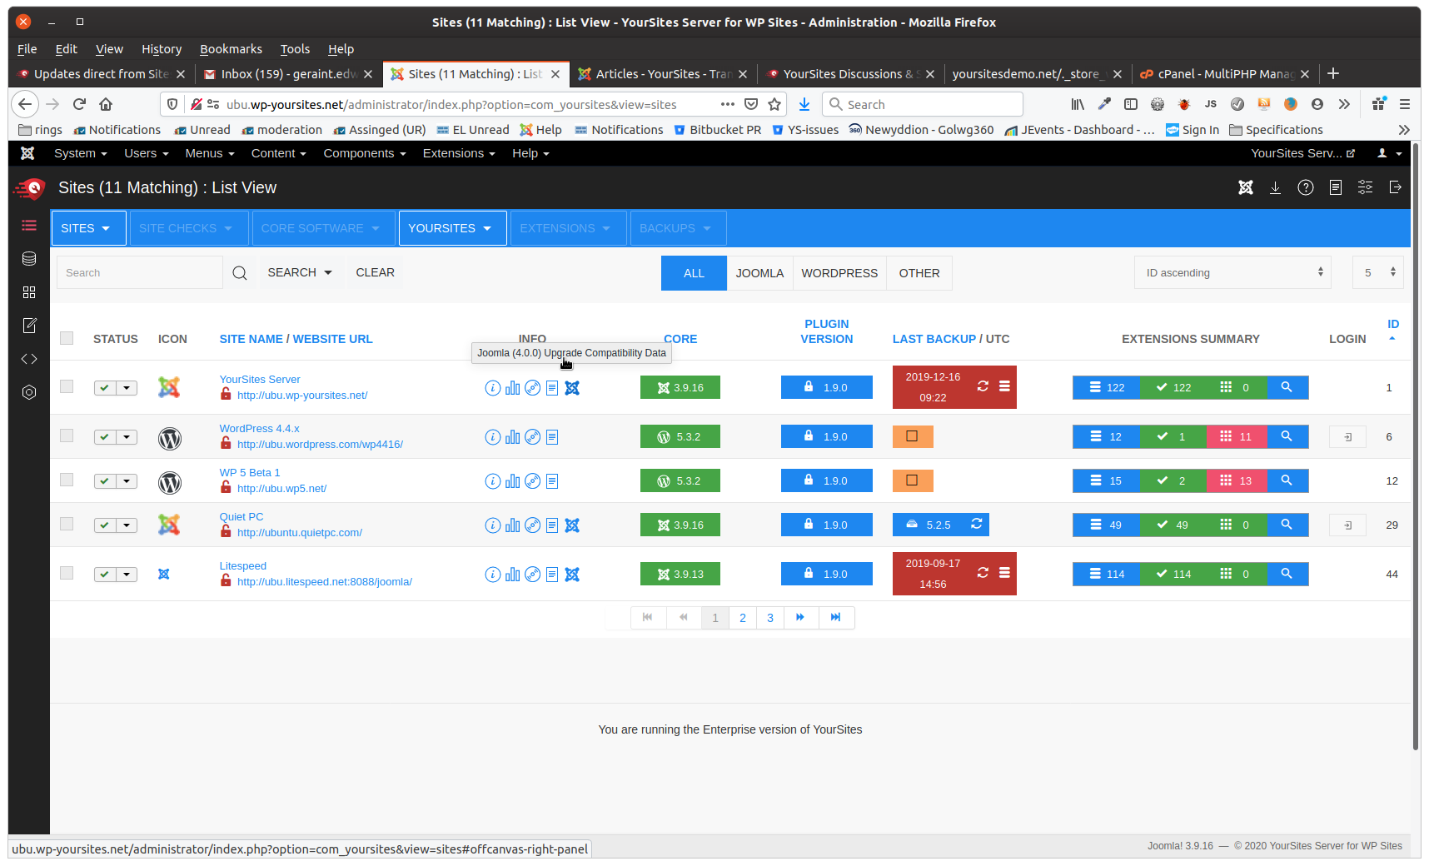Open the edit note sidebar icon

click(x=29, y=326)
